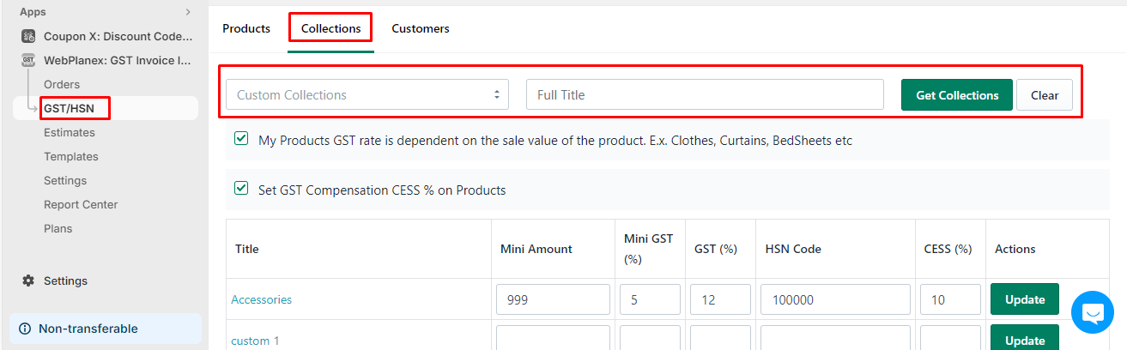This screenshot has width=1127, height=350.
Task: Update the Accessories collection row
Action: (1025, 299)
